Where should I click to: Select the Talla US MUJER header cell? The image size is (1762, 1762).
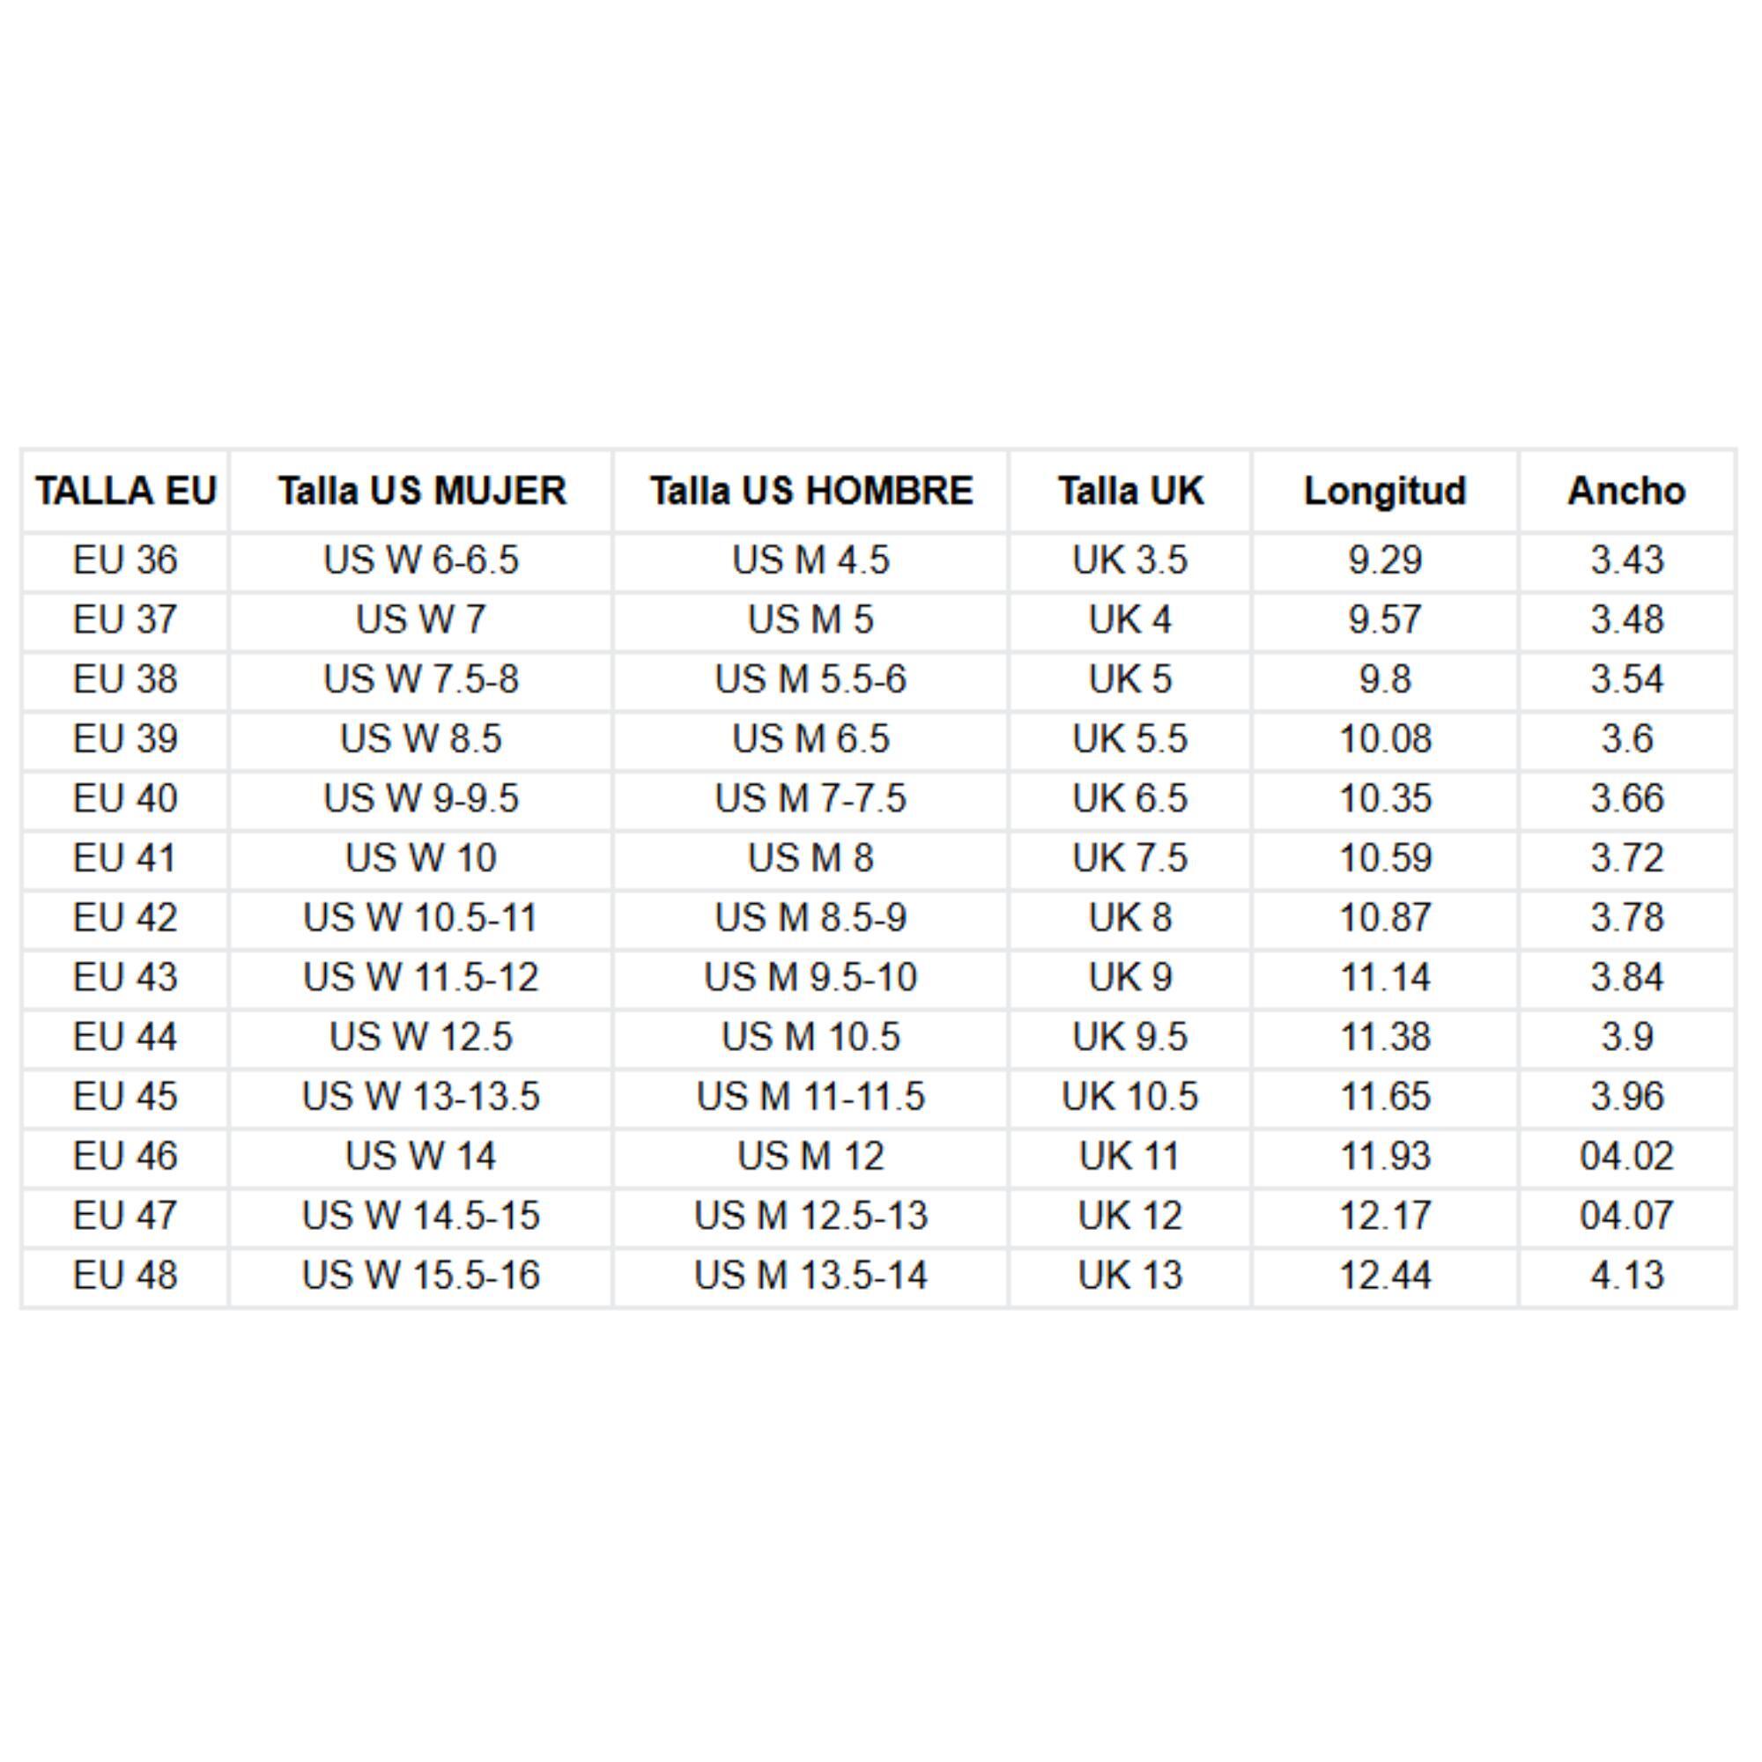click(x=421, y=491)
